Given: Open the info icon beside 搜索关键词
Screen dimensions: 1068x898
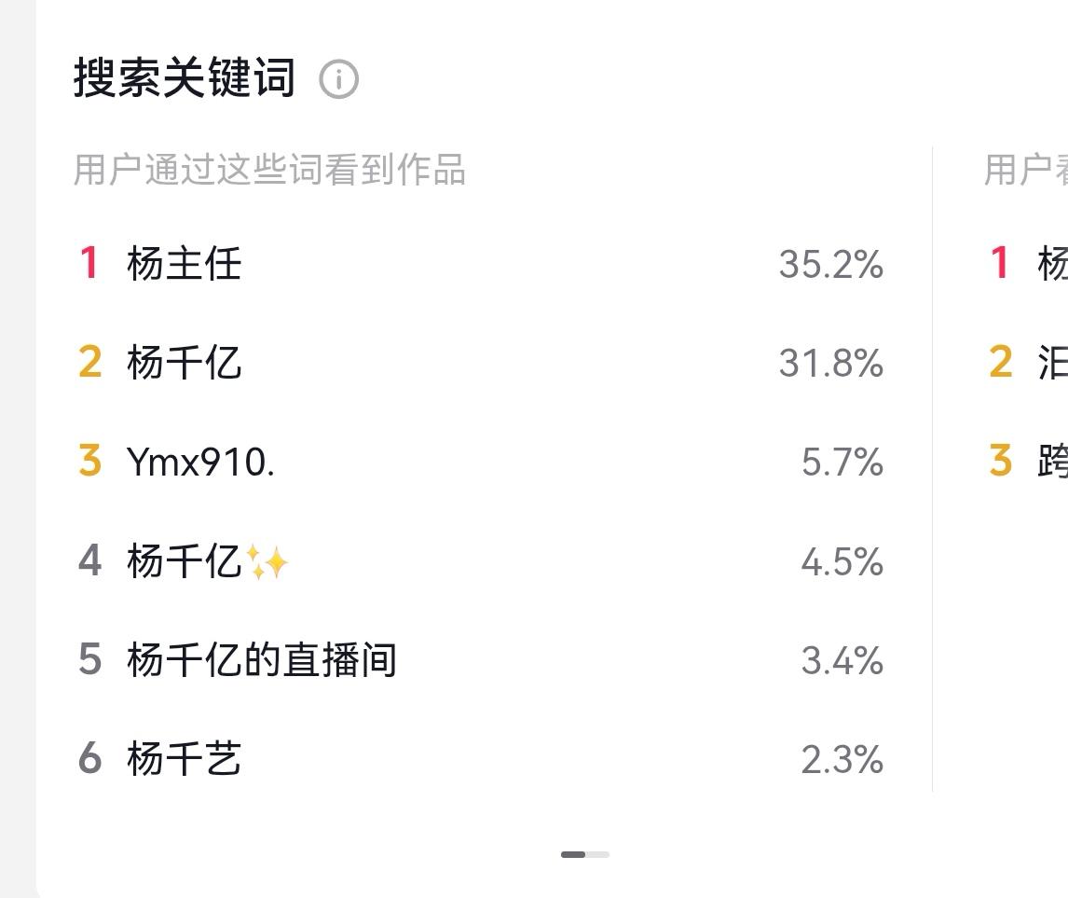Looking at the screenshot, I should click(x=338, y=79).
